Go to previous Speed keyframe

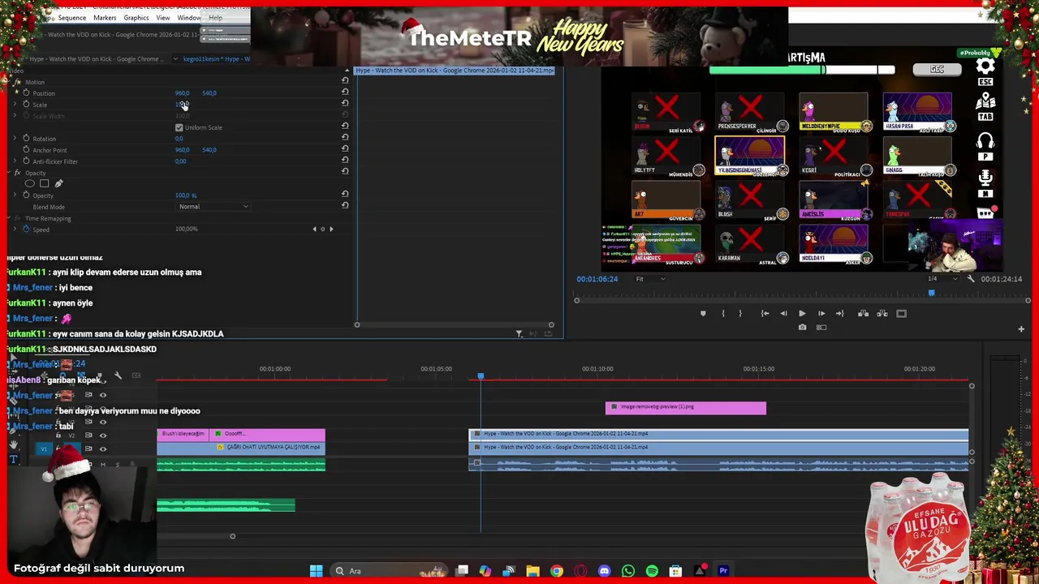315,230
